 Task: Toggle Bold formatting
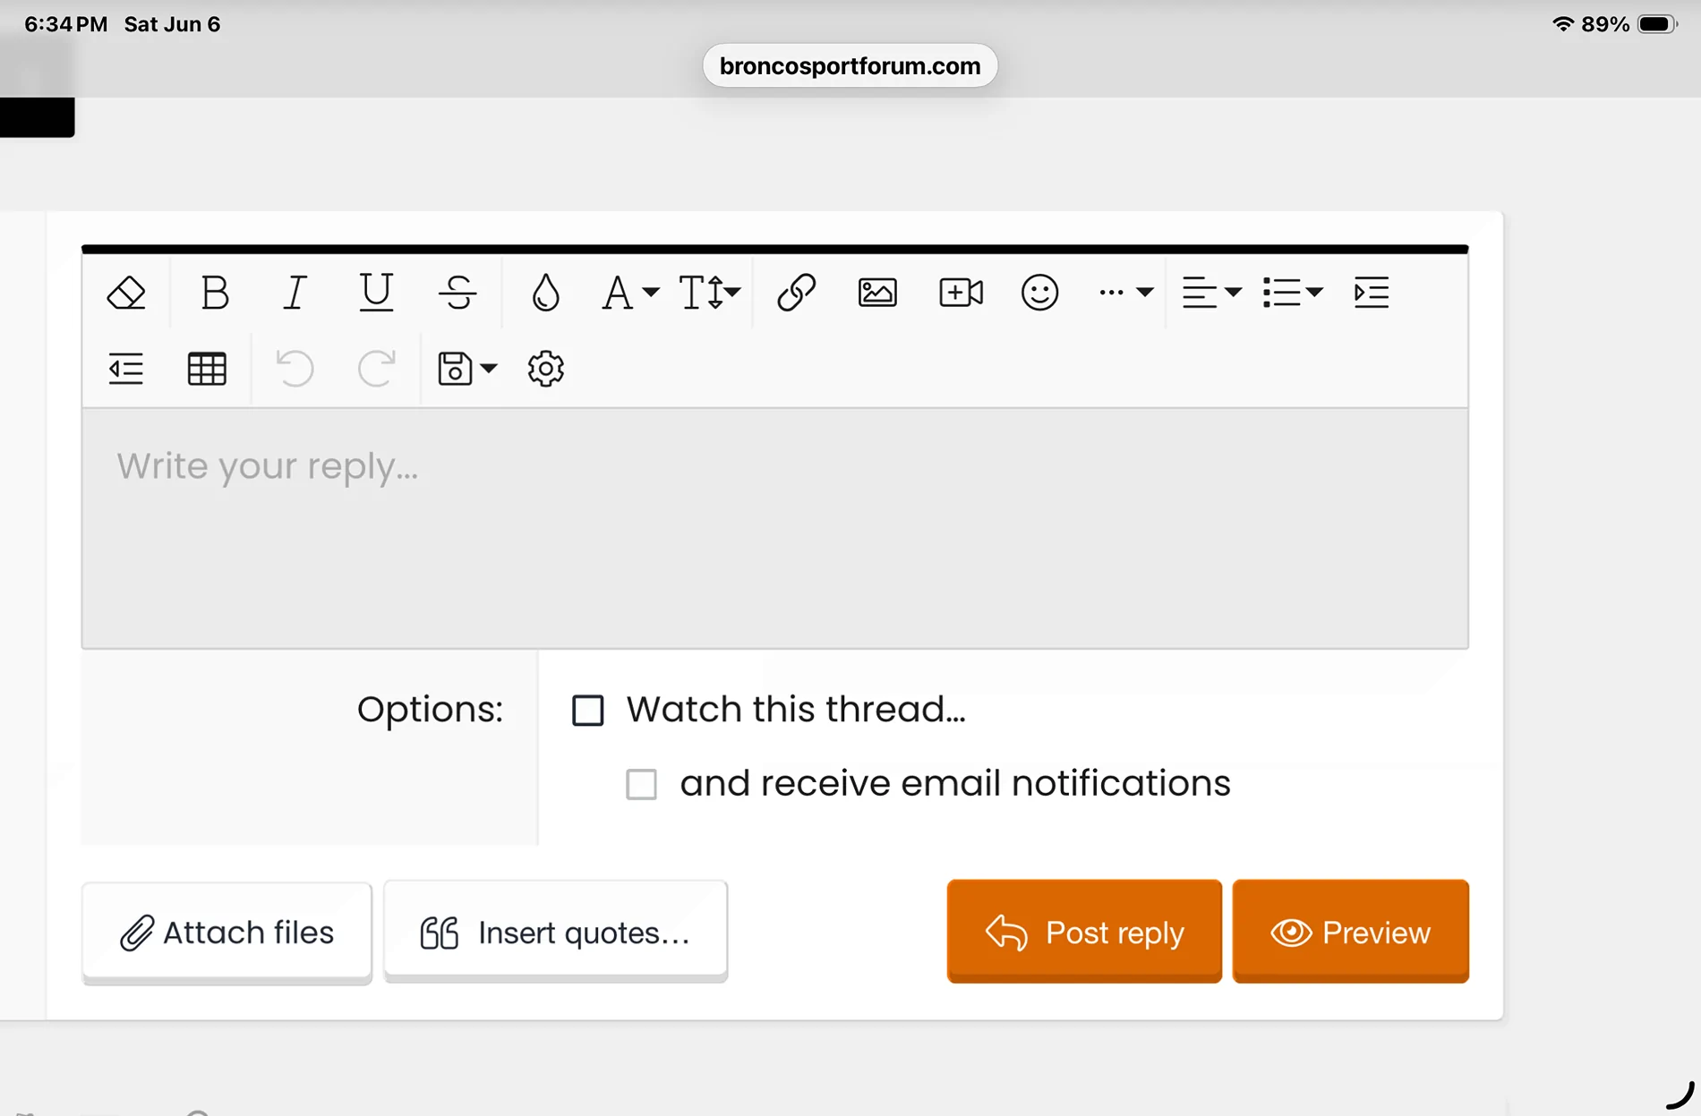[215, 293]
